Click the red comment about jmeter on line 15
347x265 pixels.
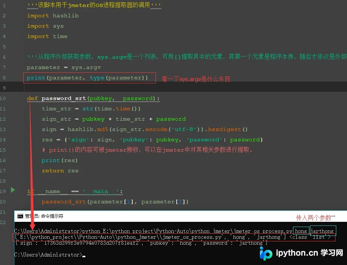tap(147, 150)
